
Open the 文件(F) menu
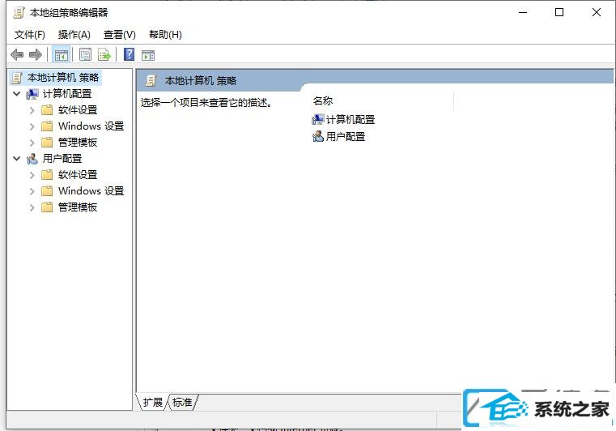click(x=29, y=35)
